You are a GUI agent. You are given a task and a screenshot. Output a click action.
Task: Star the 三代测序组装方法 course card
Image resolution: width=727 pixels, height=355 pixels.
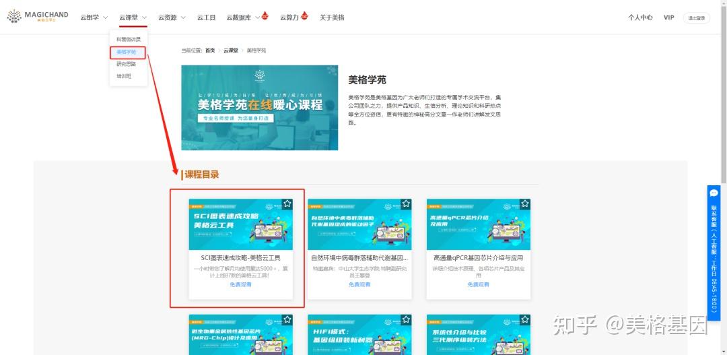click(525, 319)
